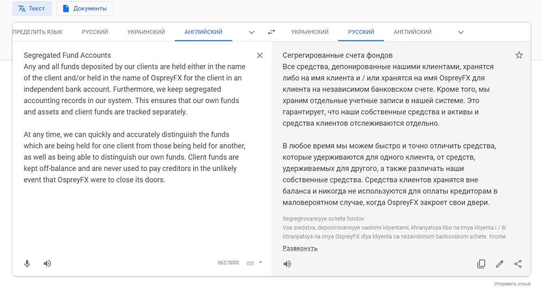Choose Английский as the target language
543x291 pixels.
412,32
